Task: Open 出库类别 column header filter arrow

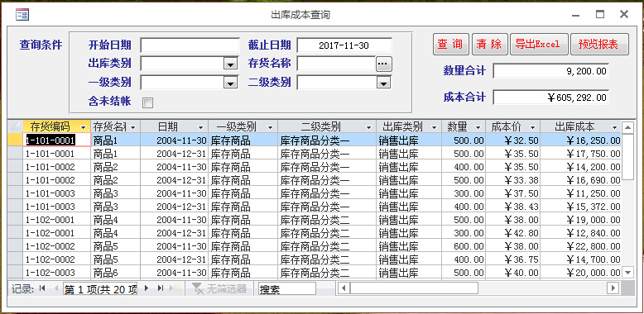Action: click(x=434, y=126)
